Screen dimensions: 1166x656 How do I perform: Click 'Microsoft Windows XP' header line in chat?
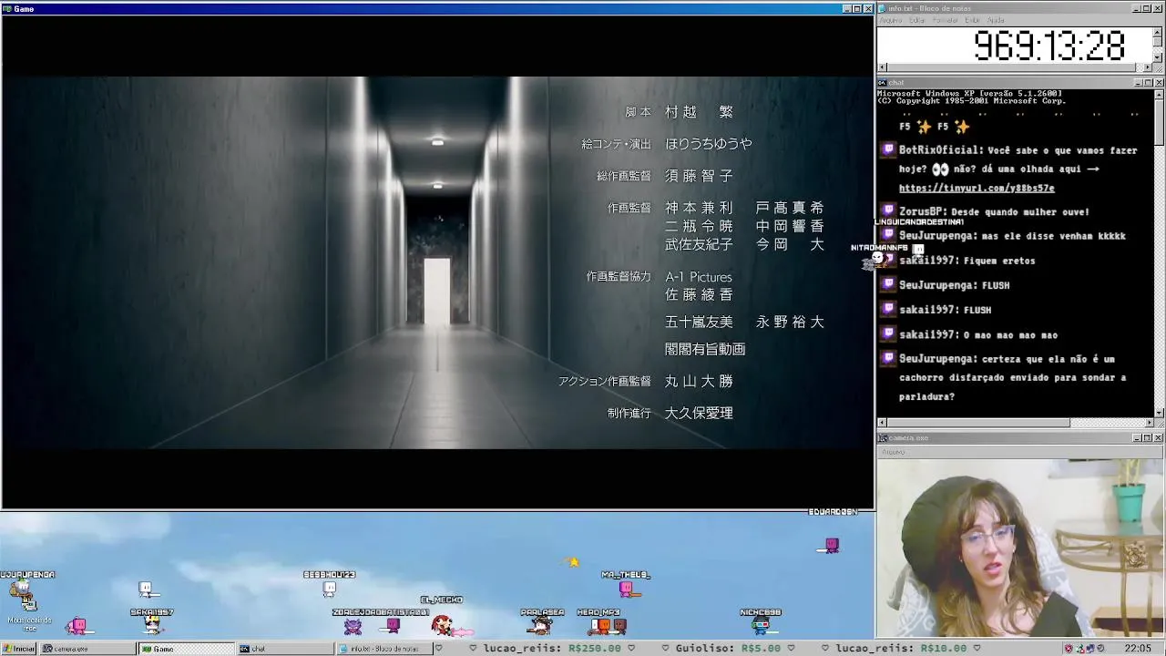[x=968, y=93]
